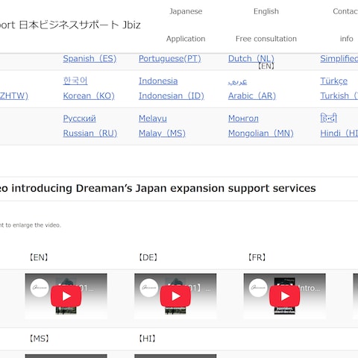Click the Dreaman channel avatar on EN video

pyautogui.click(x=40, y=288)
